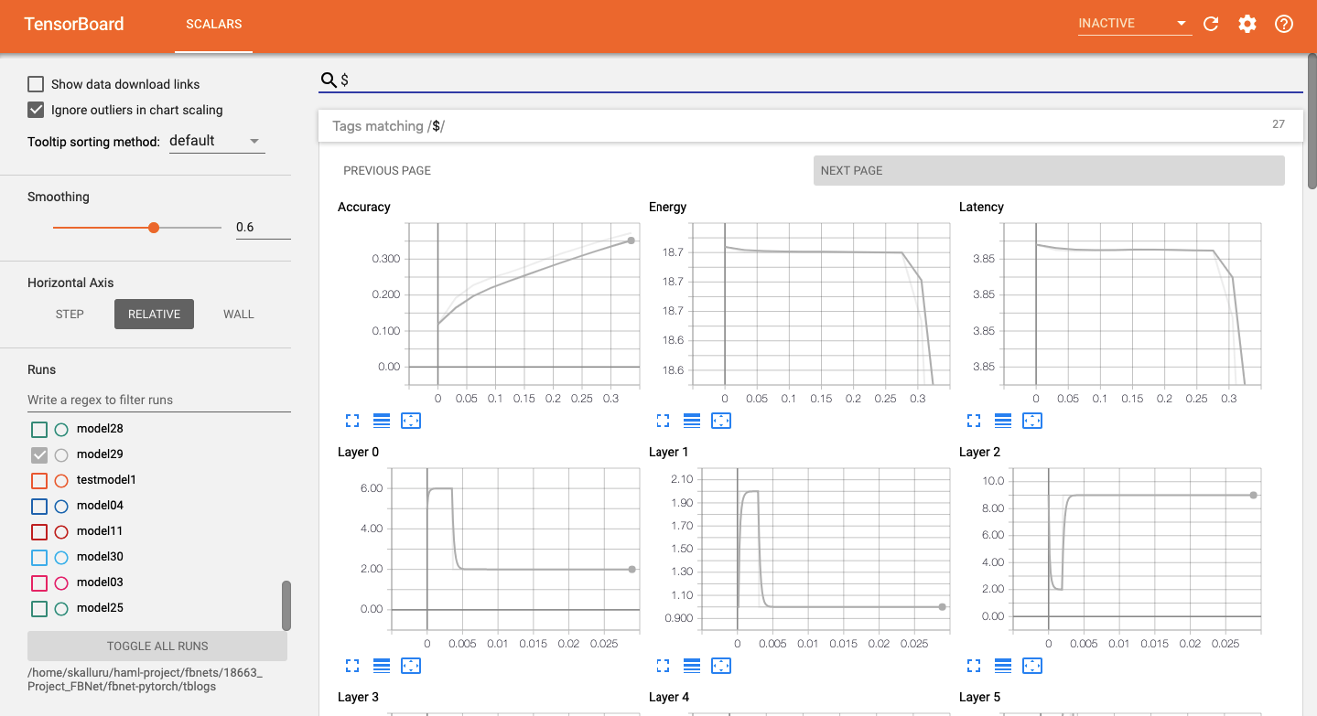This screenshot has height=716, width=1317.
Task: Go to NEXT PAGE of charts
Action: (x=1048, y=171)
